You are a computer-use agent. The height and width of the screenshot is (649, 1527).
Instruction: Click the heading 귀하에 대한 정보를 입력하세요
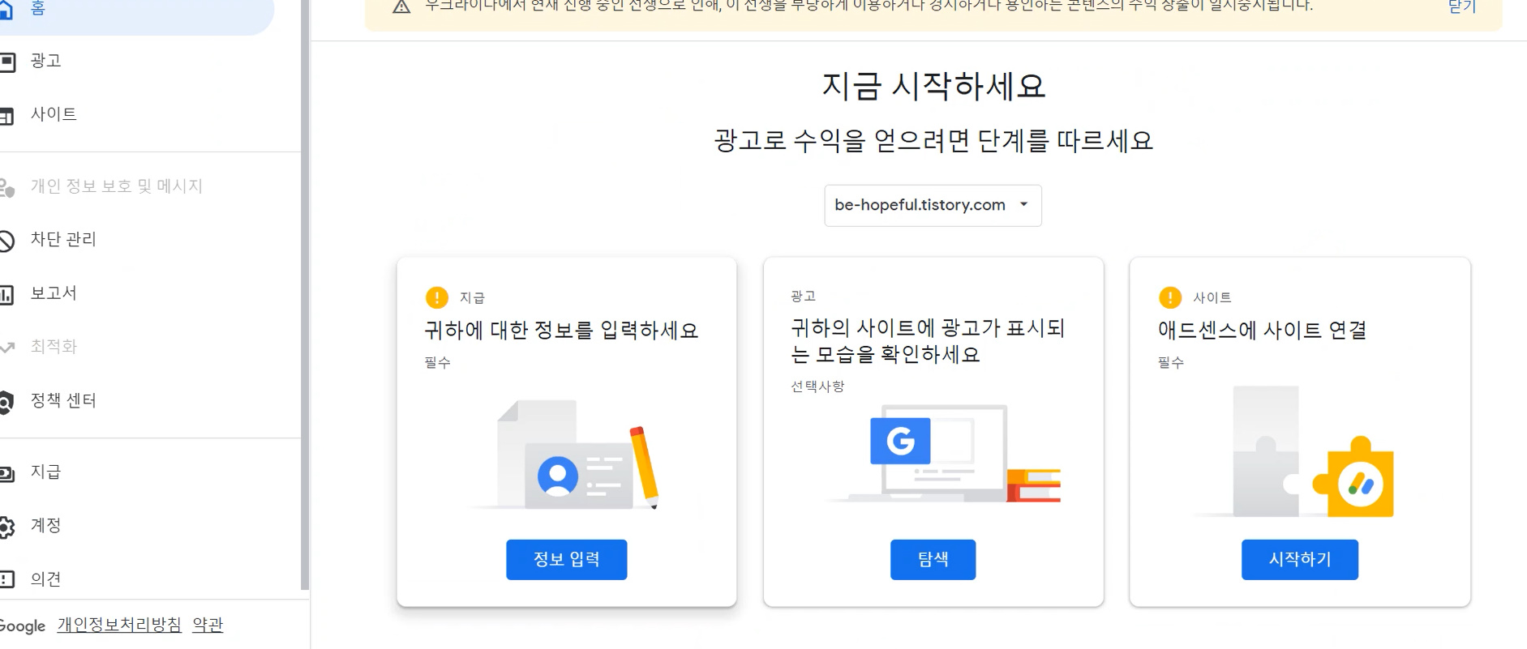[x=561, y=331]
